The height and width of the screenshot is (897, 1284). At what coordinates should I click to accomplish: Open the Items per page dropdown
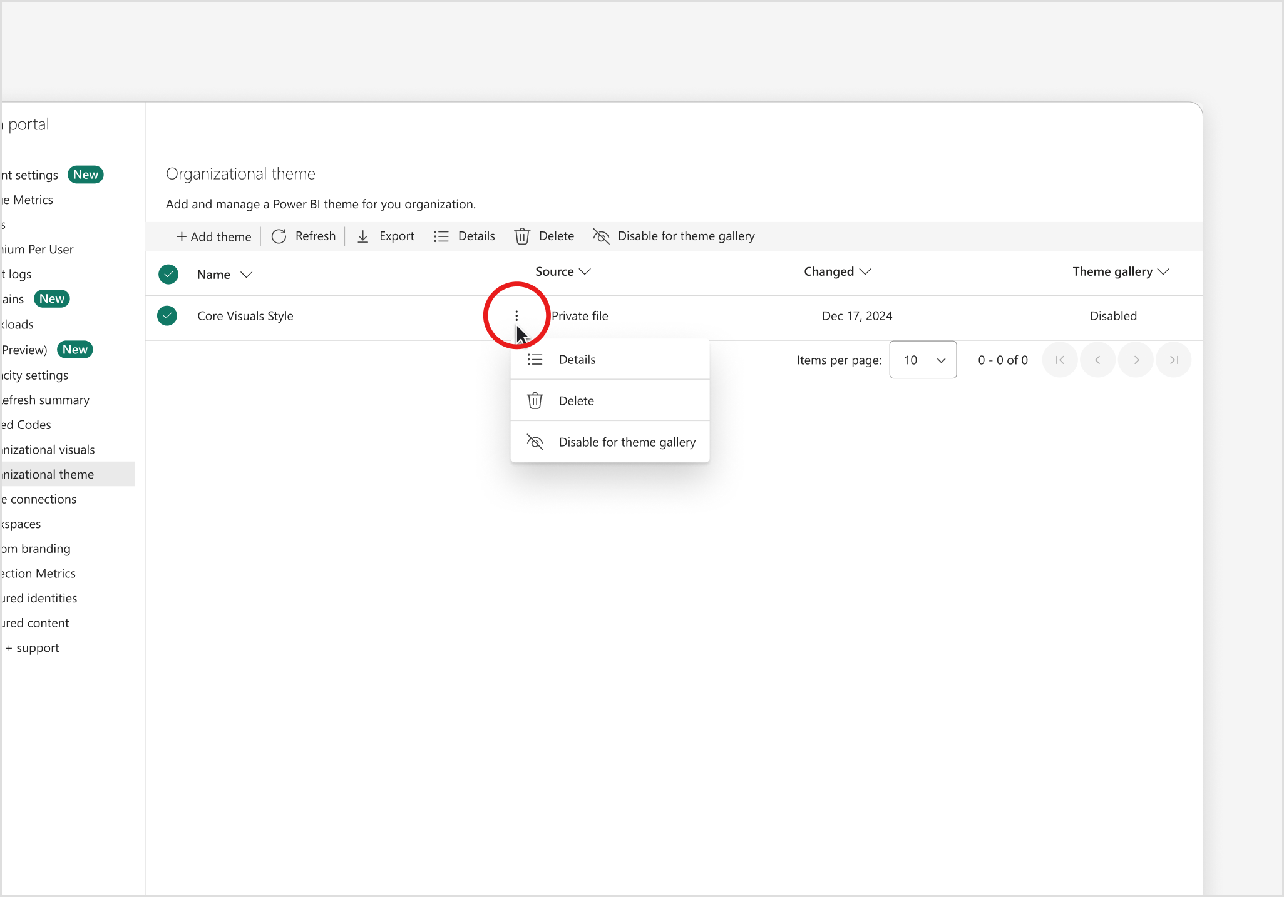(923, 360)
